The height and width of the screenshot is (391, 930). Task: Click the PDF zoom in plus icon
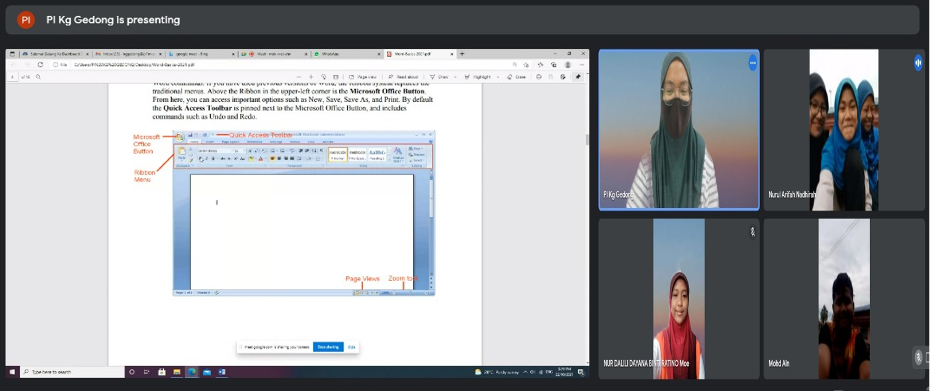(311, 77)
